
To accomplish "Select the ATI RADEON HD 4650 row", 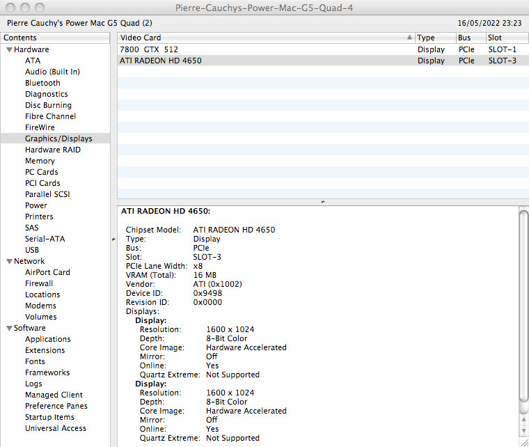I will coord(323,61).
